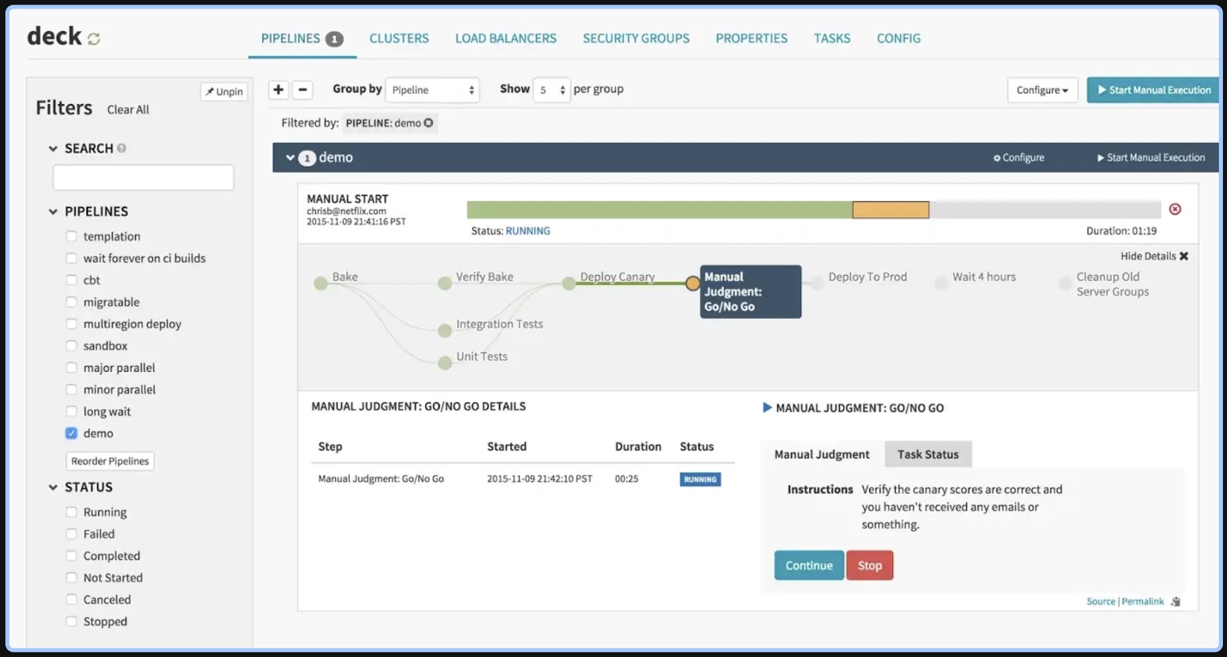Click Configure in the demo header bar
The height and width of the screenshot is (657, 1227).
point(1018,158)
